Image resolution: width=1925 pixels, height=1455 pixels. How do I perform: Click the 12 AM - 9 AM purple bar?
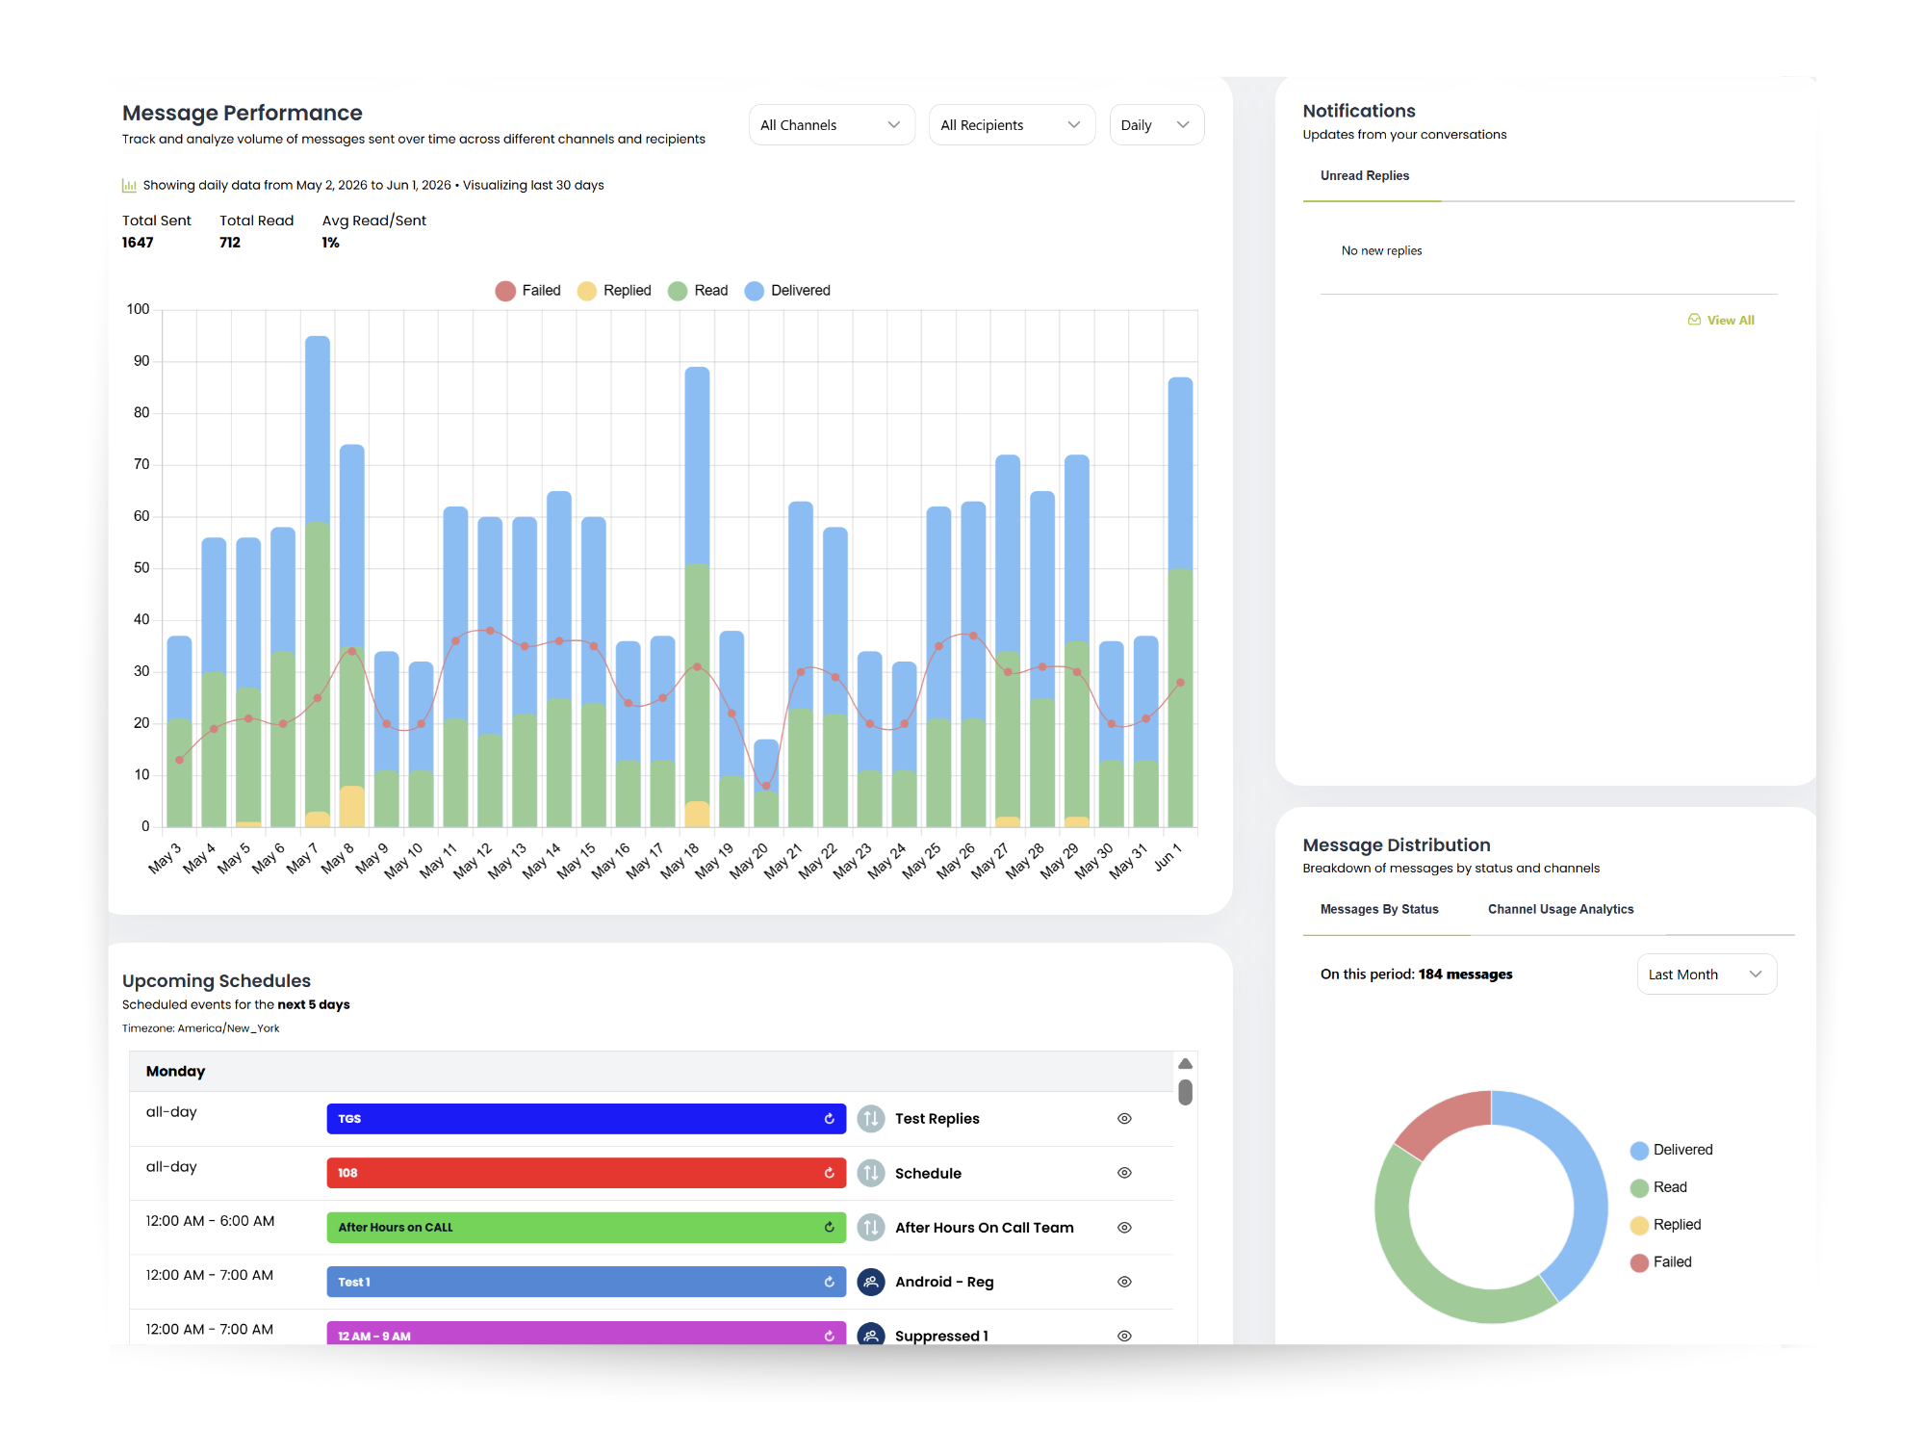[586, 1333]
